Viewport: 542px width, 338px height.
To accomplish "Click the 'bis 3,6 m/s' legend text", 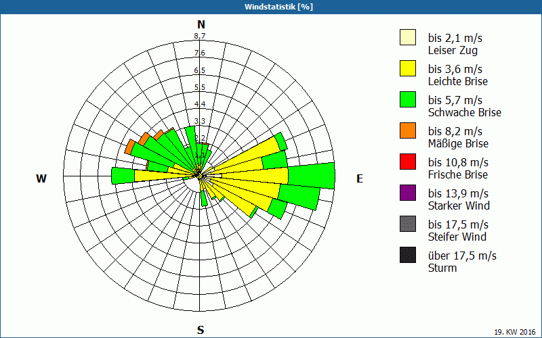I will click(x=455, y=69).
